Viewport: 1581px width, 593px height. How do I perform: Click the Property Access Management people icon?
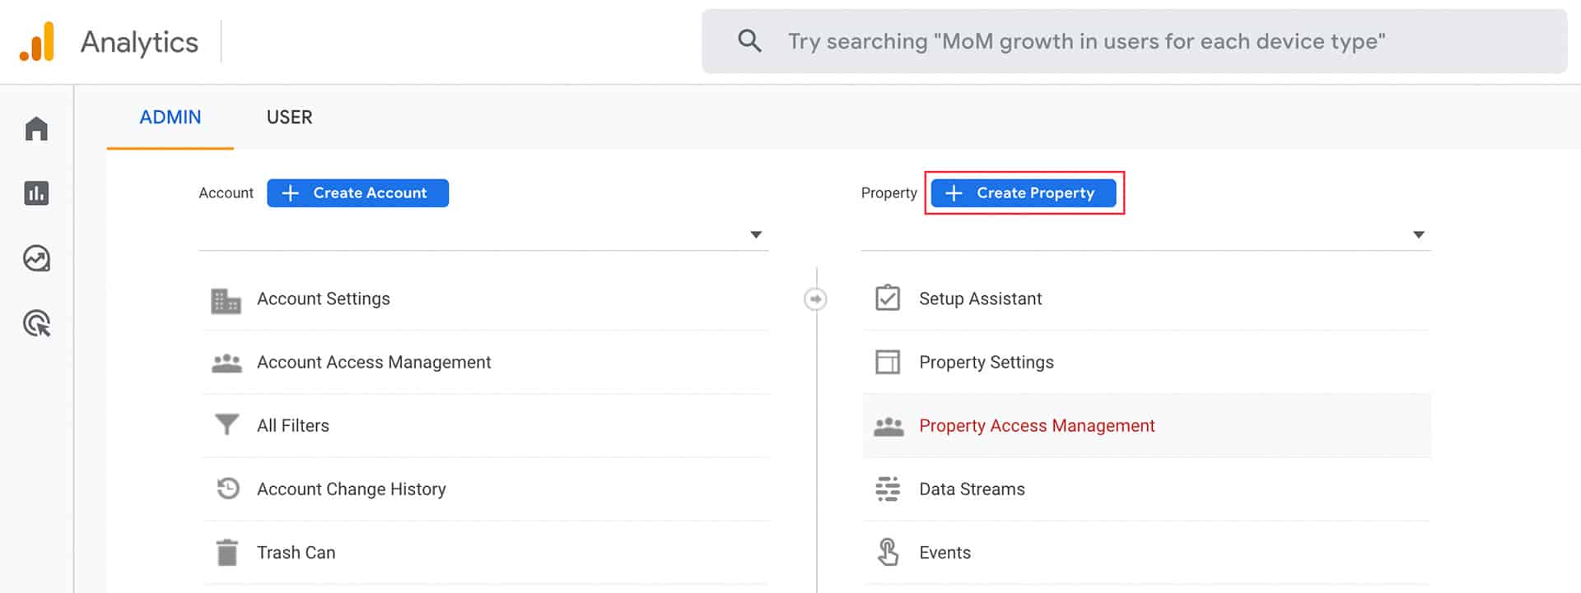[x=888, y=426]
